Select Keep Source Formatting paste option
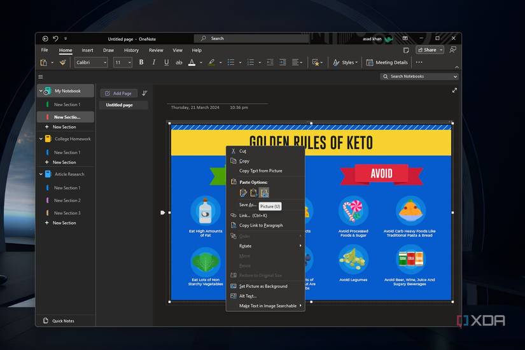 (x=244, y=193)
